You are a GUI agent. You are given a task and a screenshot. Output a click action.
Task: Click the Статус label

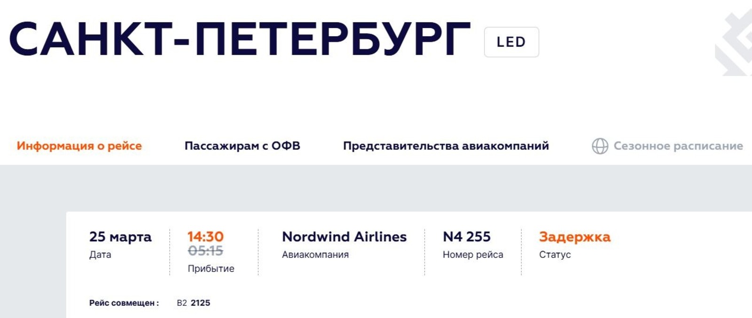pos(555,255)
